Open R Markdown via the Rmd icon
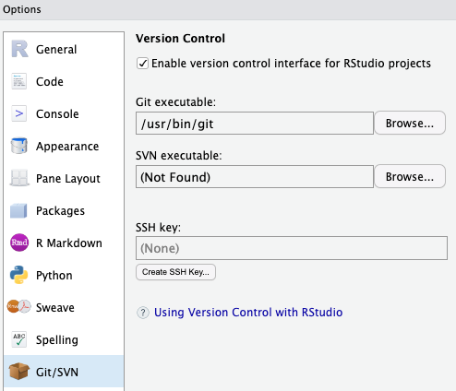 pos(19,243)
